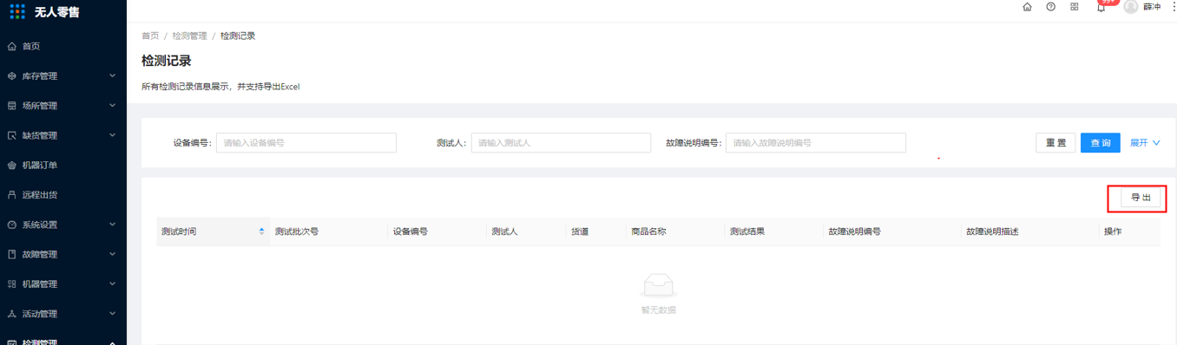The image size is (1177, 345).
Task: Expand the 缺货管理 submenu arrow
Action: (x=112, y=135)
